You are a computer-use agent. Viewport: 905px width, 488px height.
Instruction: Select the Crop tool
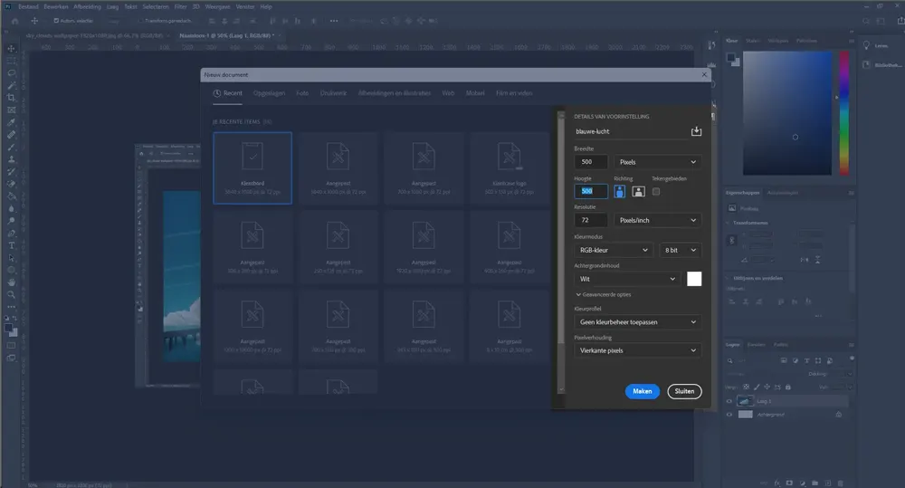tap(11, 98)
